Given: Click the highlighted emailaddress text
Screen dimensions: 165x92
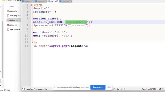Looking at the screenshot, I should (x=76, y=22).
